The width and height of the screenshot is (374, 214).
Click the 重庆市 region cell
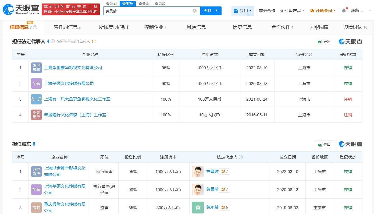coord(319,208)
